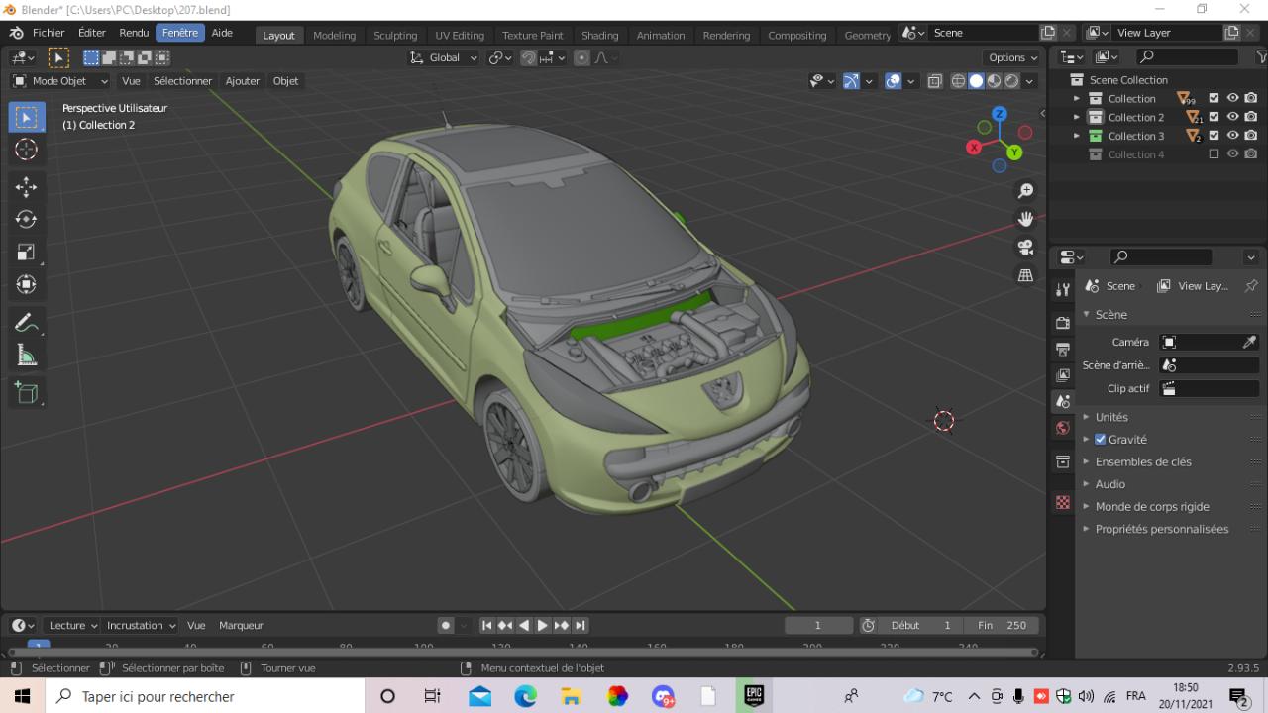The height and width of the screenshot is (713, 1268).
Task: Toggle camera view icon
Action: point(1025,247)
